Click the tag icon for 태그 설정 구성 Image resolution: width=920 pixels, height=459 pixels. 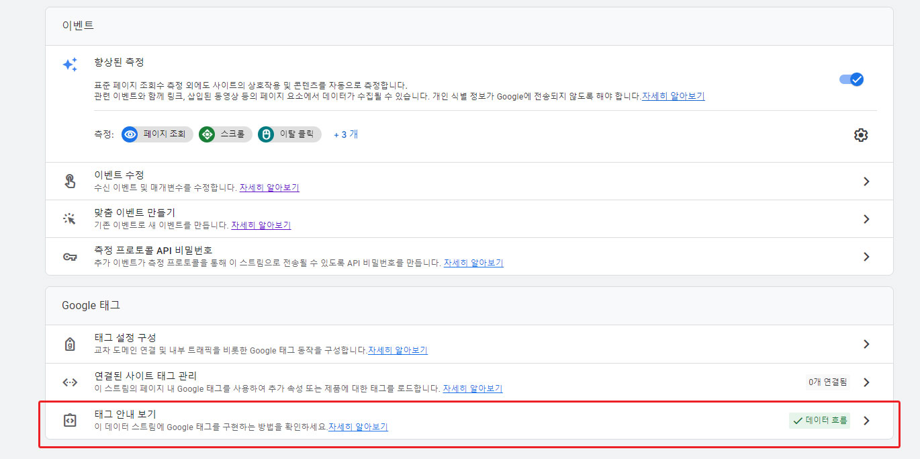click(x=70, y=344)
